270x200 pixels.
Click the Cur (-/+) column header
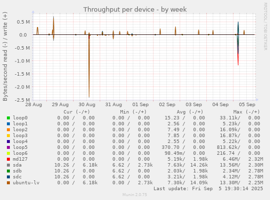pos(77,112)
